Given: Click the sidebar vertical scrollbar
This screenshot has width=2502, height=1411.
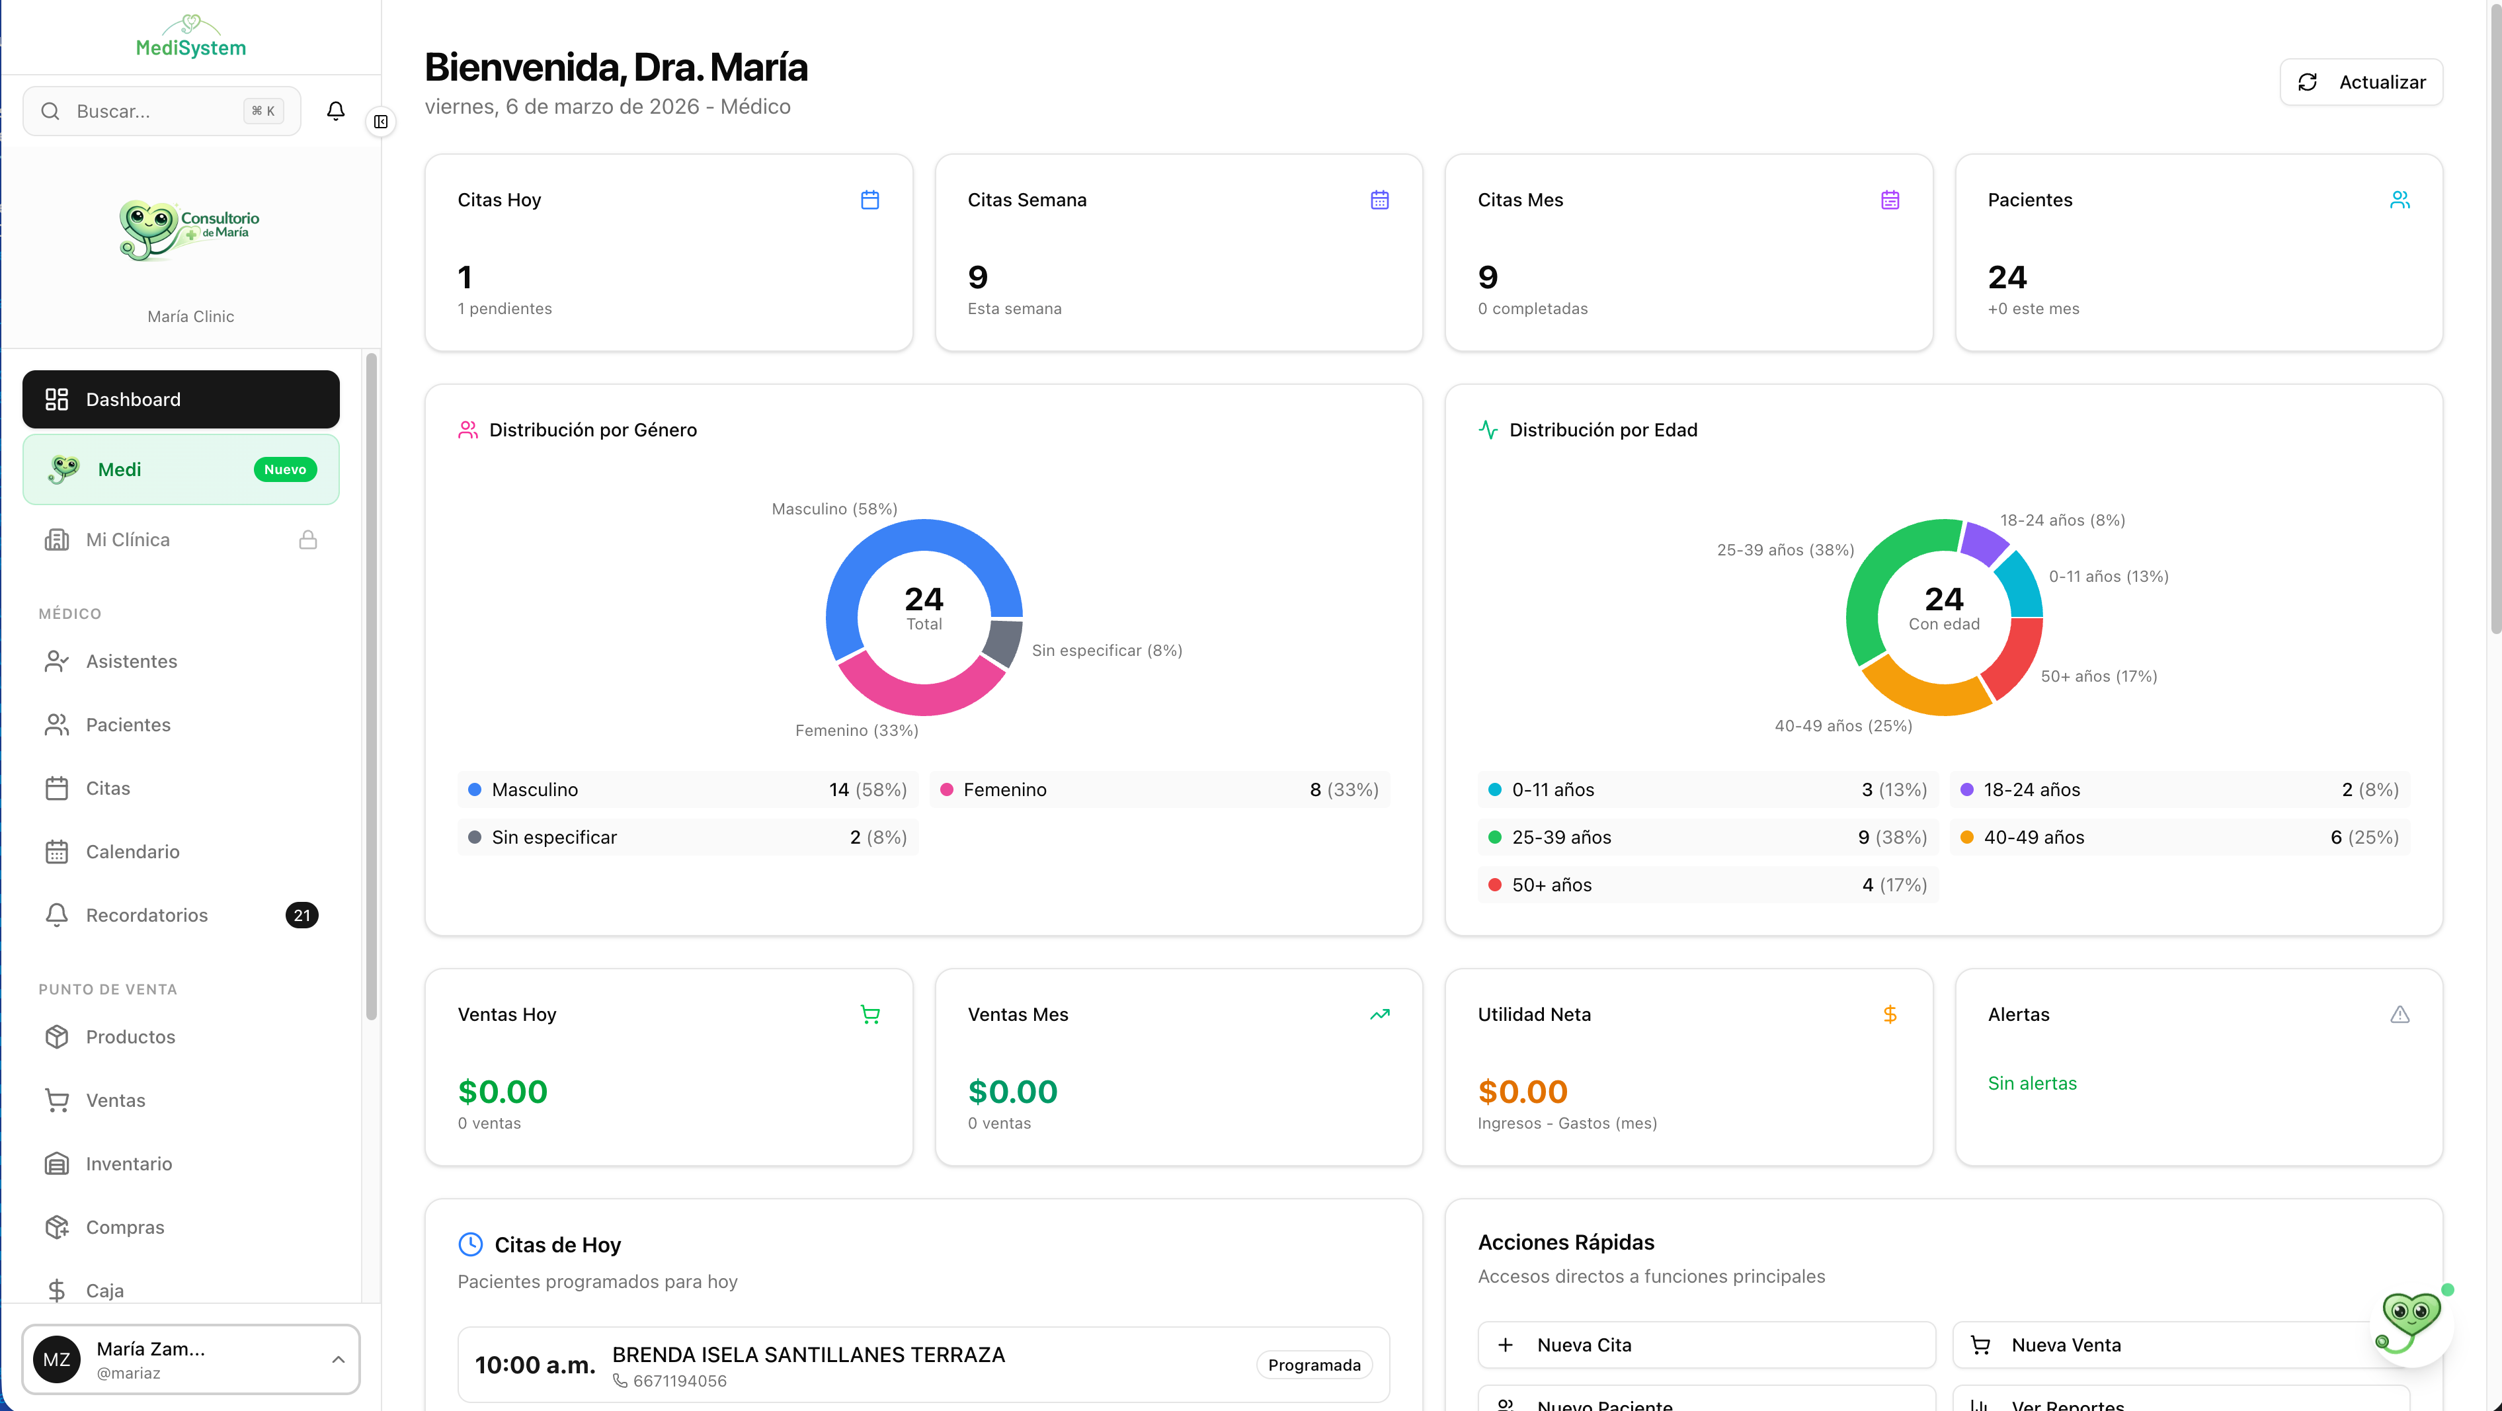Looking at the screenshot, I should 371,686.
